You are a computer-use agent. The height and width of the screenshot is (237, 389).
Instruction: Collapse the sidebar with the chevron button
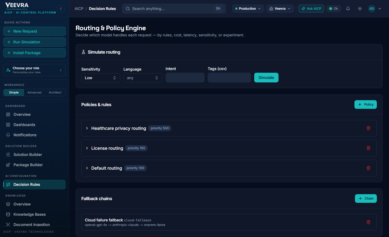coord(61,9)
